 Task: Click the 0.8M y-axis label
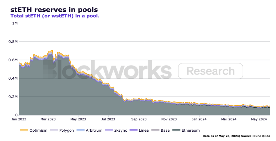(13, 42)
